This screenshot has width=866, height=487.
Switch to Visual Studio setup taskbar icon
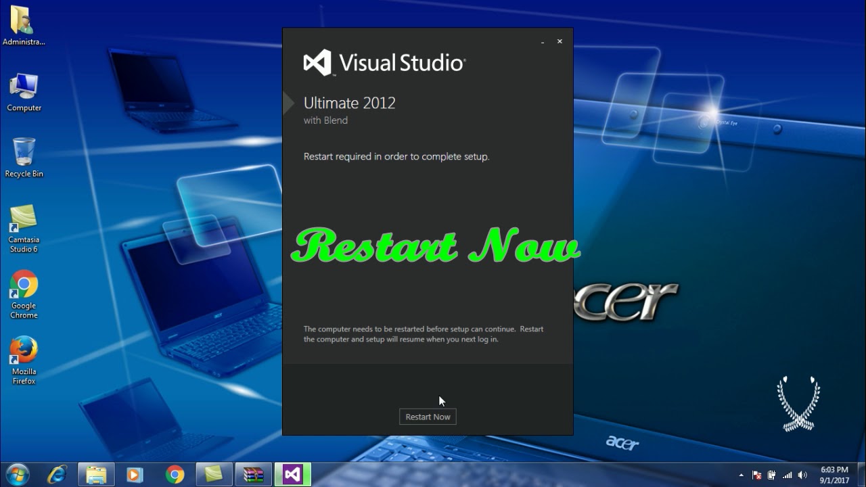pos(292,475)
